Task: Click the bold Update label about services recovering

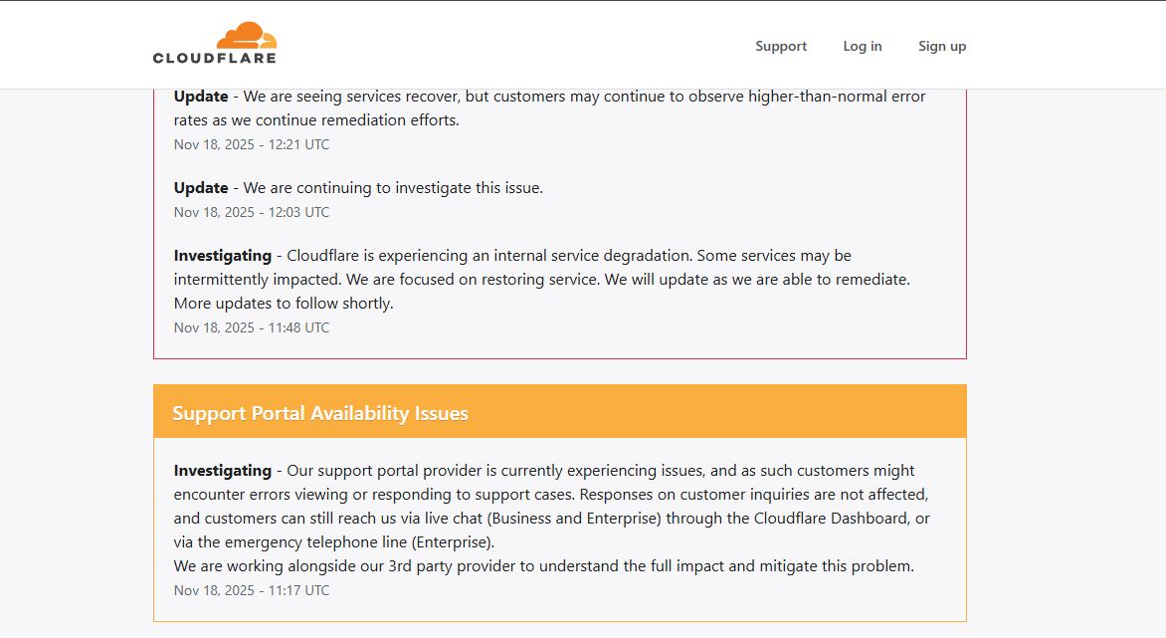Action: point(201,97)
